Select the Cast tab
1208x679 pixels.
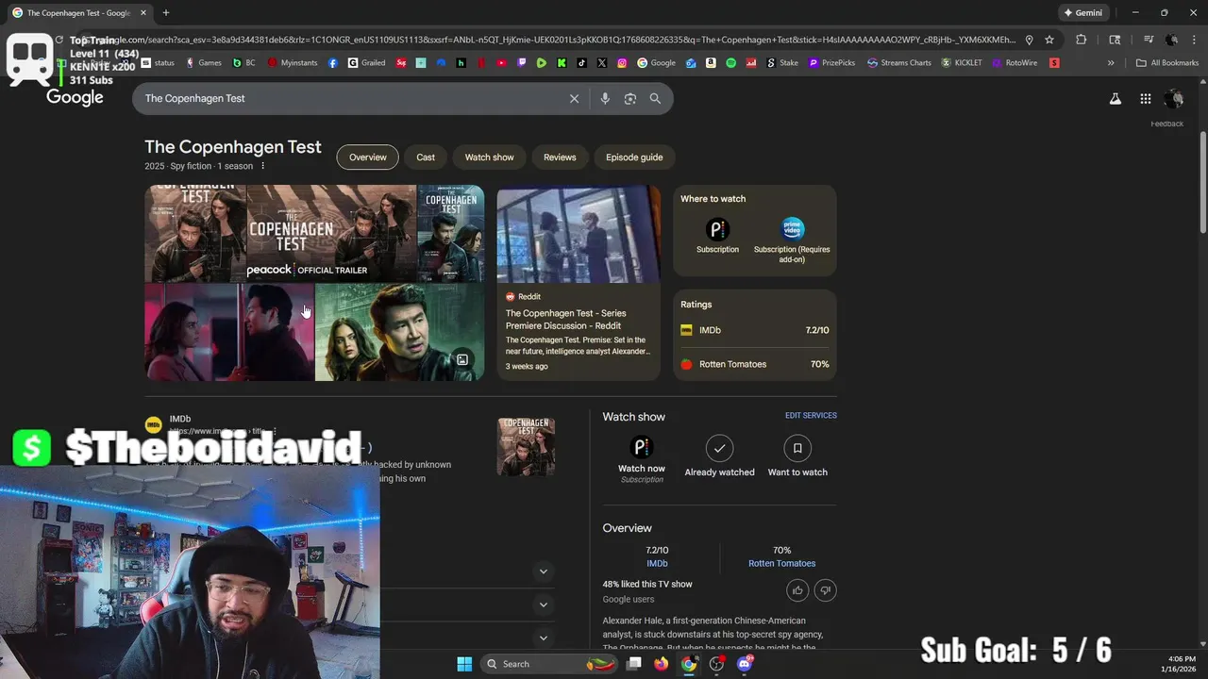pos(426,157)
